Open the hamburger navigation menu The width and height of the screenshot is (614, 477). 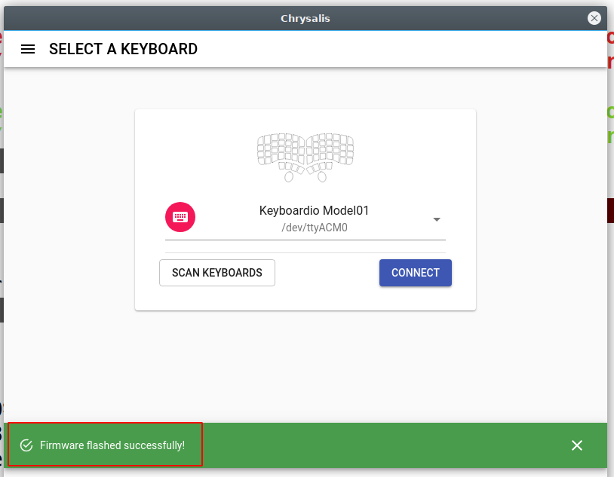tap(28, 49)
